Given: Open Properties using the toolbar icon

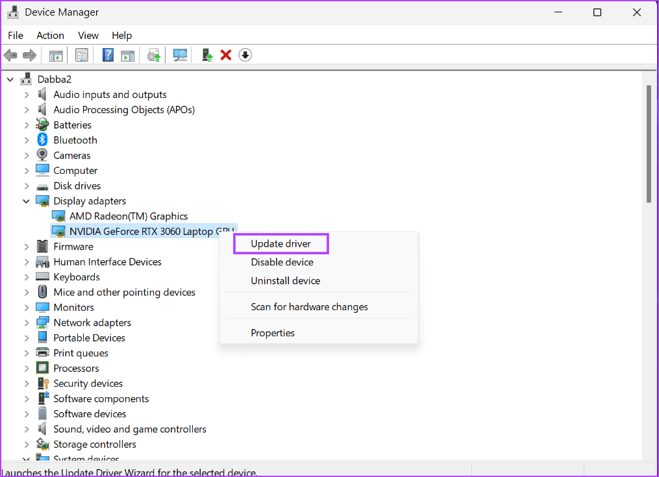Looking at the screenshot, I should click(x=81, y=55).
